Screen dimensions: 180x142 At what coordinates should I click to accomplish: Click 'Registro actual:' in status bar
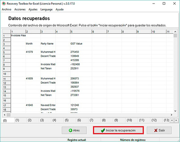(x=77, y=140)
